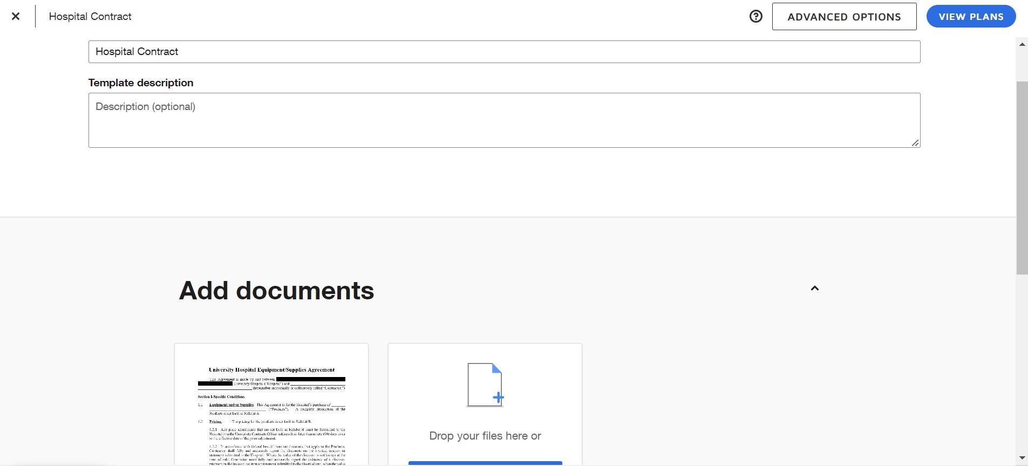Click the 'Drop your files here or' text
This screenshot has height=466, width=1028.
pyautogui.click(x=485, y=436)
